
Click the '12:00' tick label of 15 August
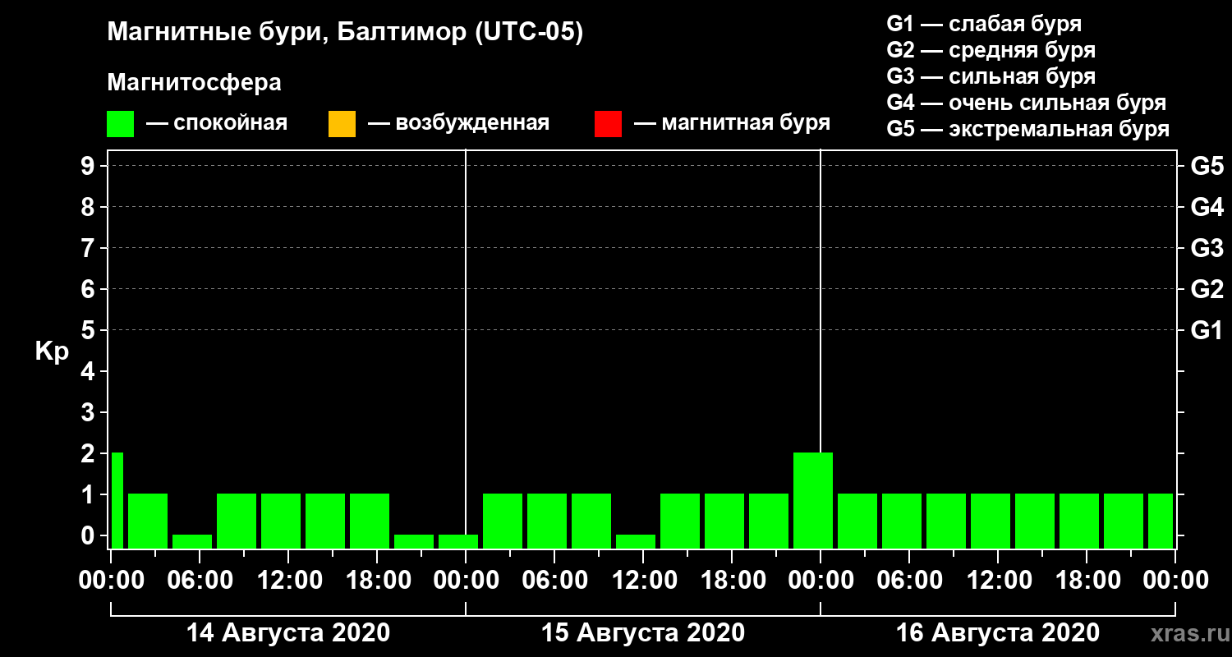click(643, 581)
